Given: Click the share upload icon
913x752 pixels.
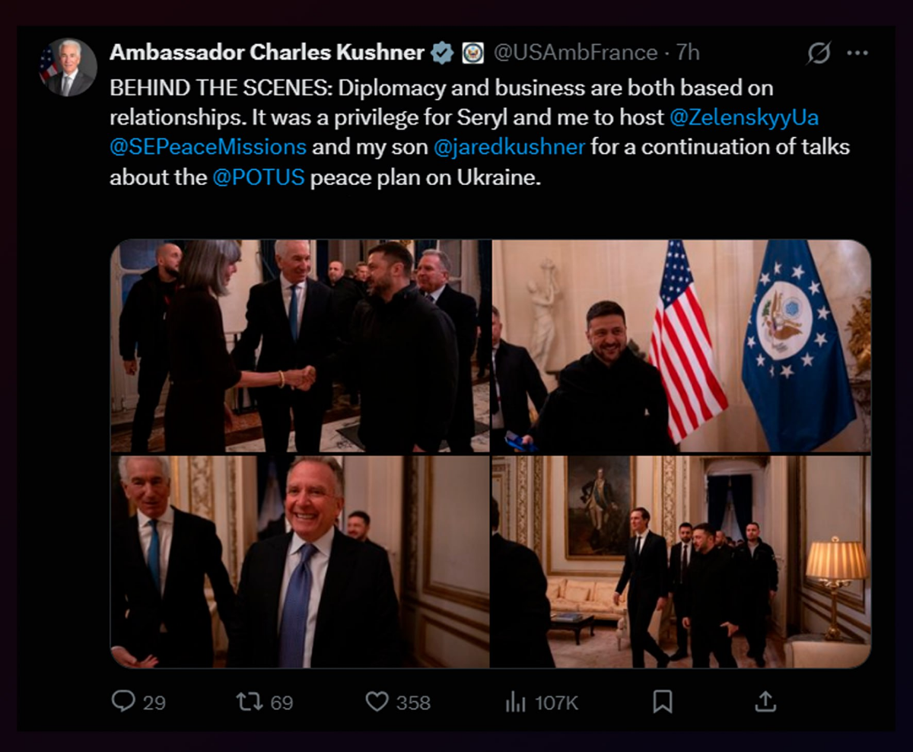Looking at the screenshot, I should tap(765, 701).
